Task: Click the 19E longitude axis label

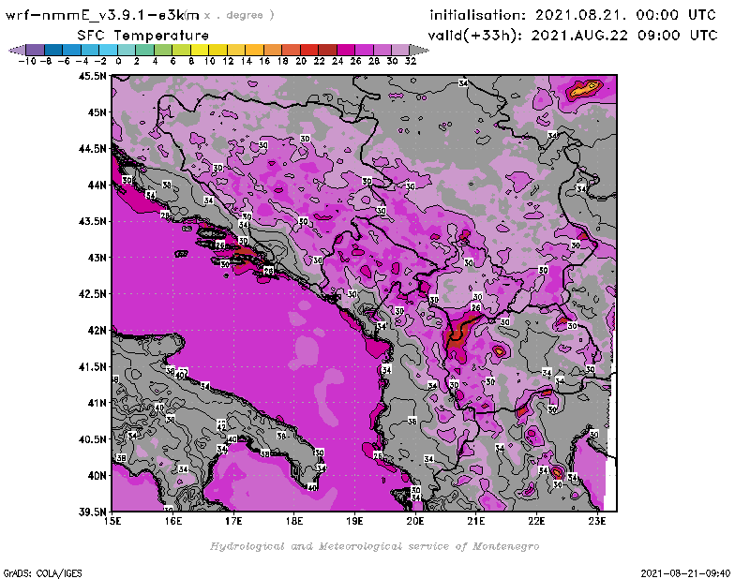Action: click(x=355, y=520)
